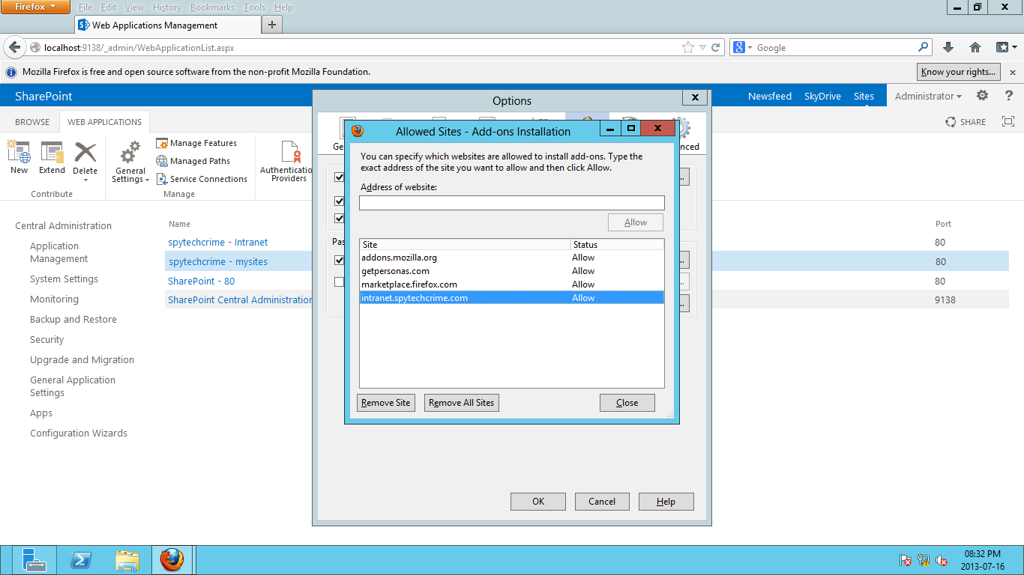Bookmark this page with the star icon
The height and width of the screenshot is (575, 1024).
tap(688, 47)
